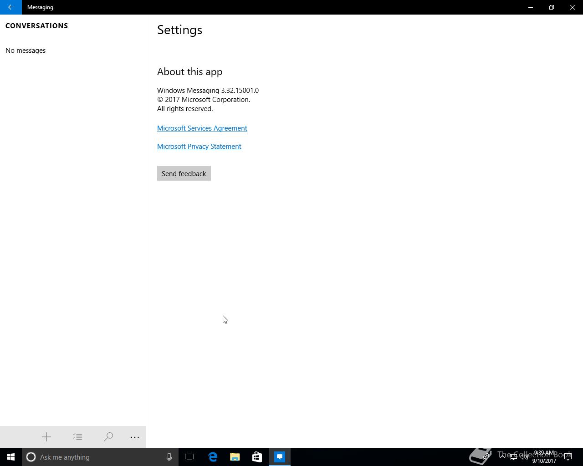Screen dimensions: 583x466
Task: Open the Microsoft Privacy Statement link
Action: (199, 147)
